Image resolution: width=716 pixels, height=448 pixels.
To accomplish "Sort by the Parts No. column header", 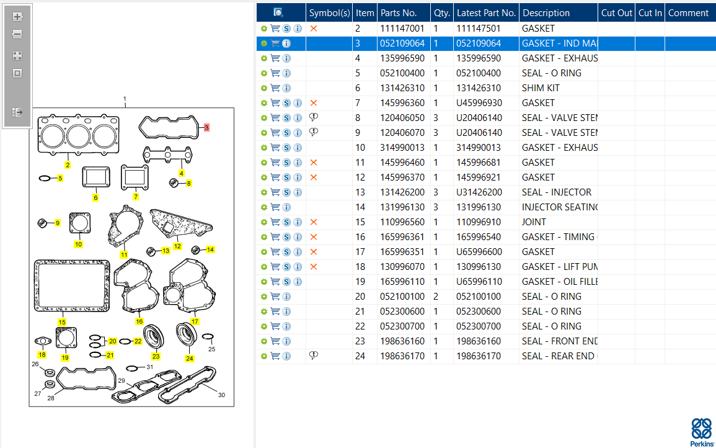I will coord(404,13).
